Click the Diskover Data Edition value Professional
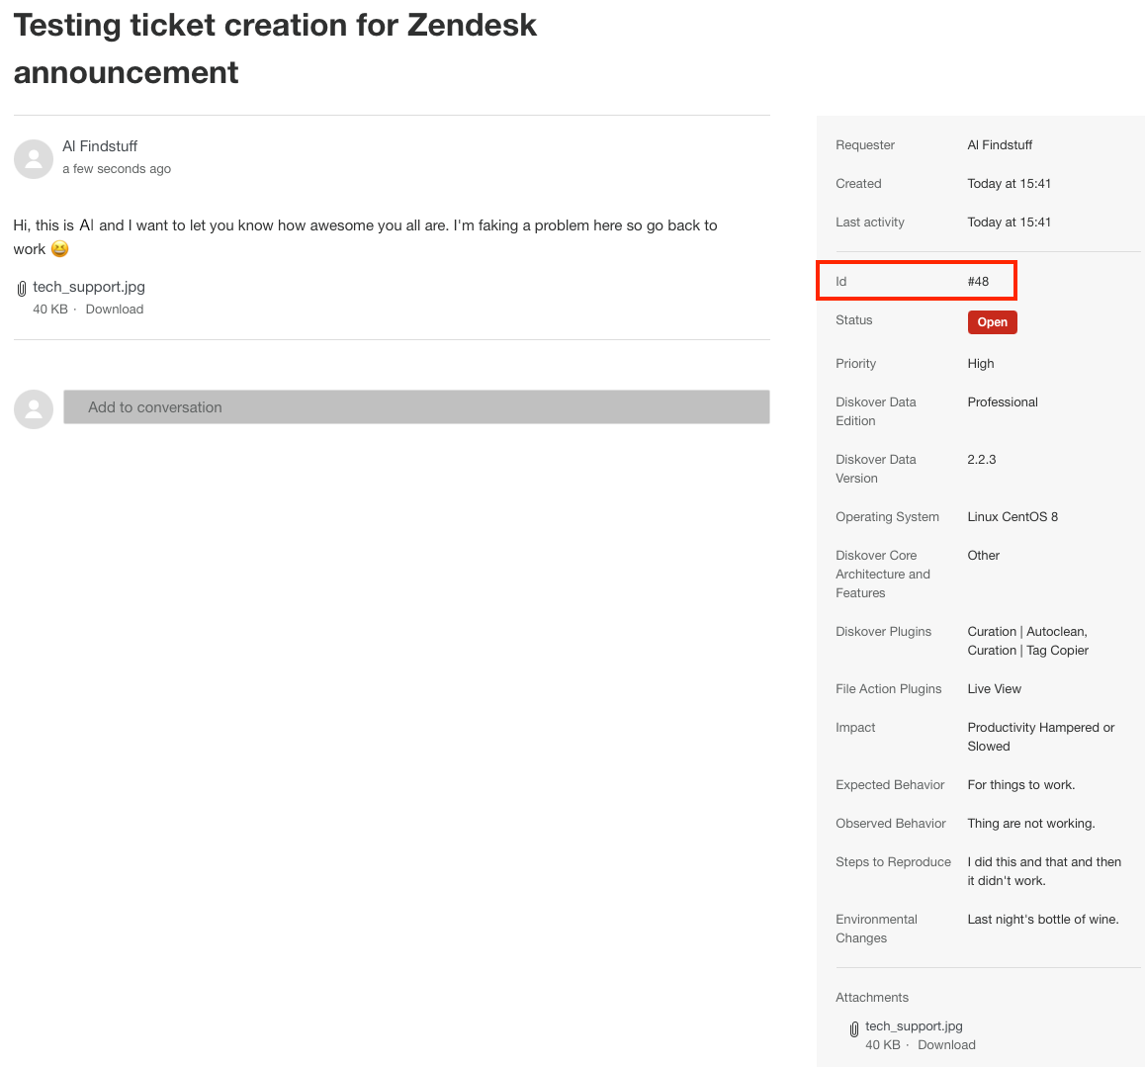 click(x=1003, y=401)
